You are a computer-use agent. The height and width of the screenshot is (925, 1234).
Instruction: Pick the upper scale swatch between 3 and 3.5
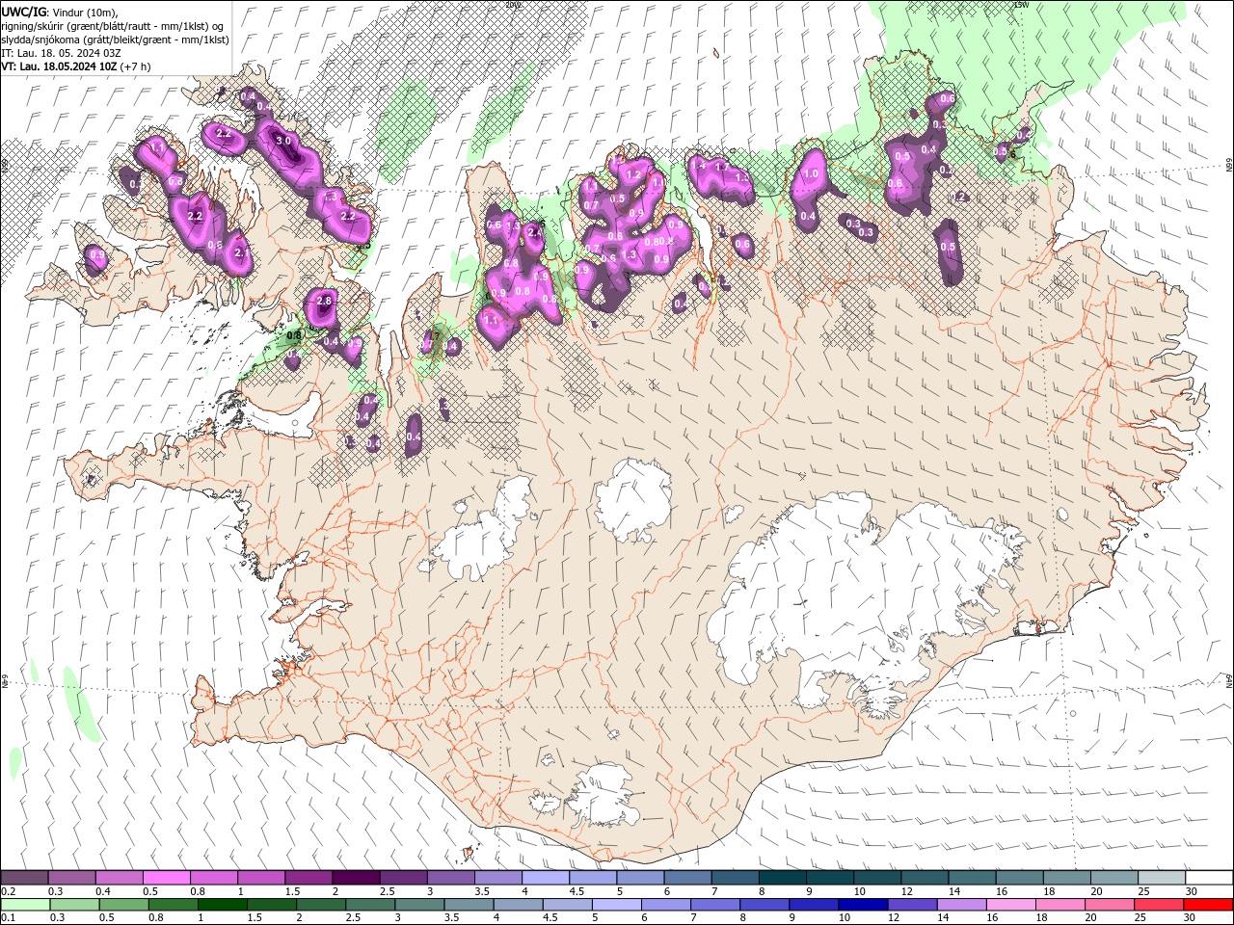pos(450,878)
